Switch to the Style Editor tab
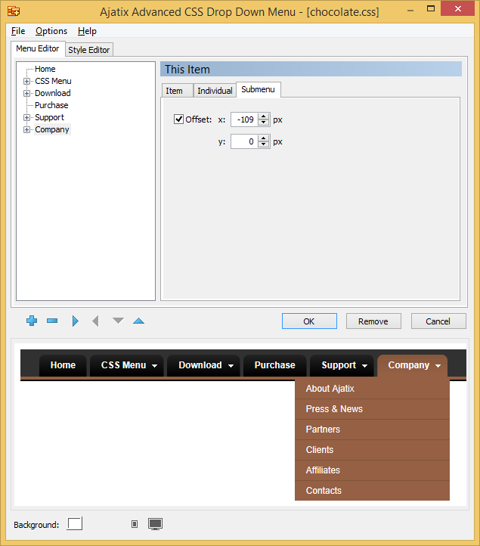The width and height of the screenshot is (480, 546). [x=89, y=50]
